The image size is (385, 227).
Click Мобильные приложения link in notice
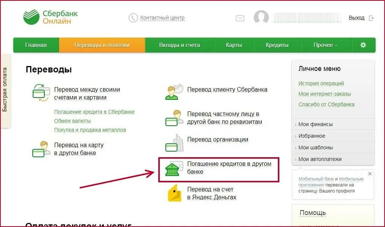click(331, 182)
